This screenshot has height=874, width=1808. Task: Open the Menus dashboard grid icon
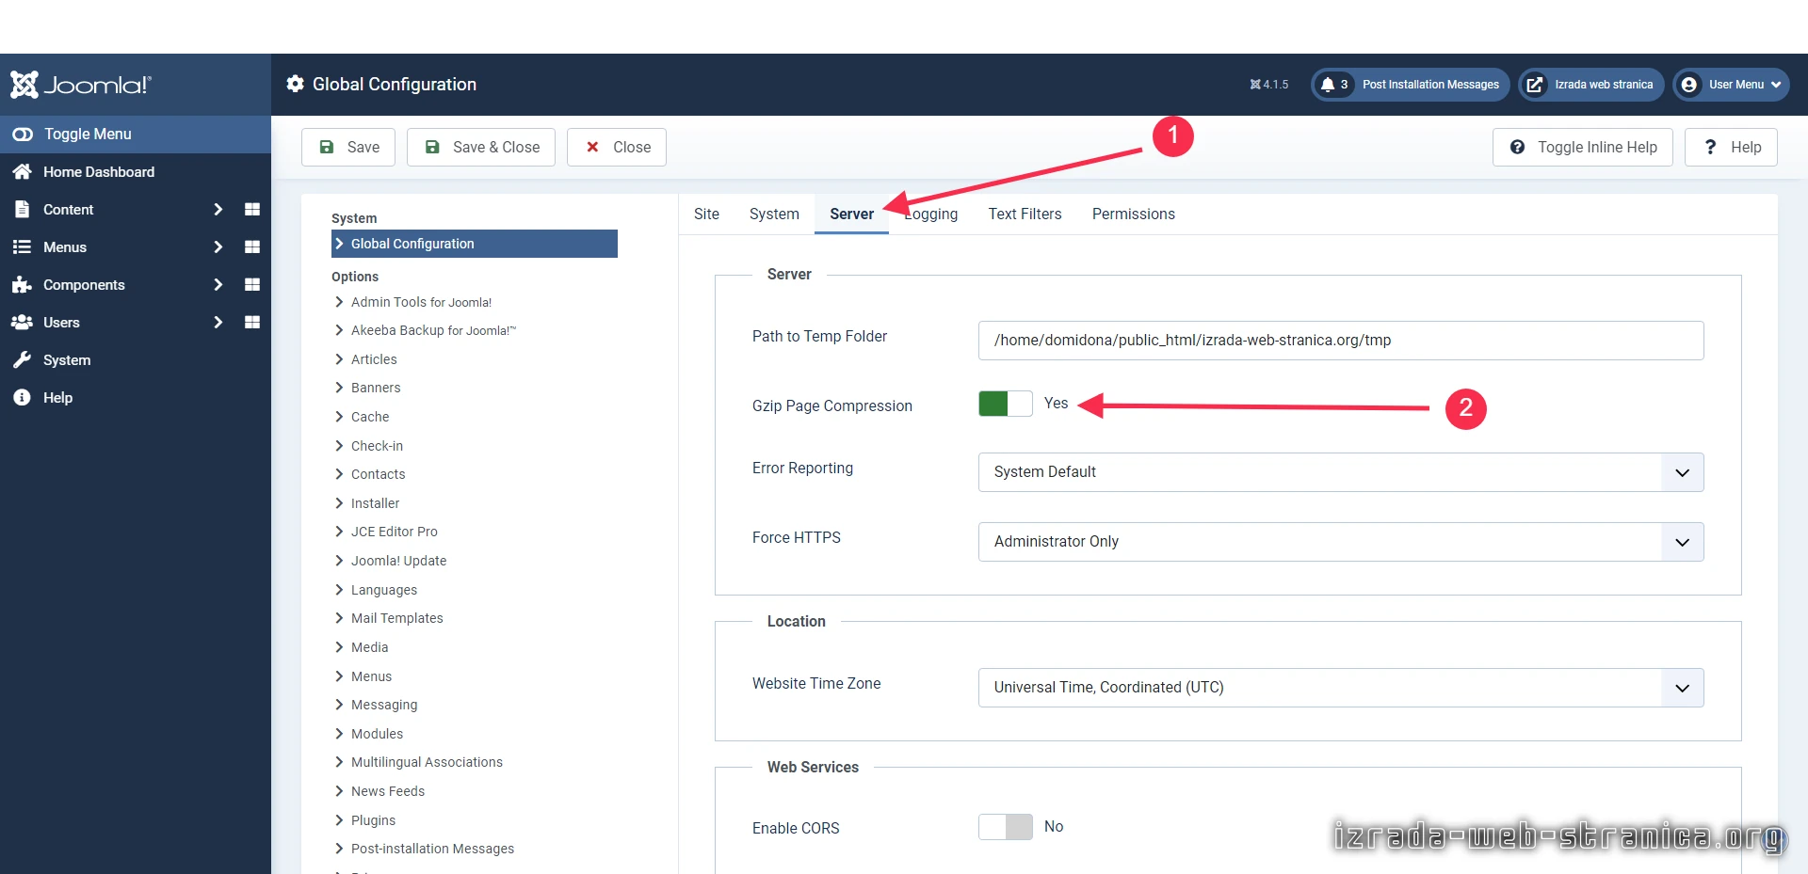pos(252,247)
